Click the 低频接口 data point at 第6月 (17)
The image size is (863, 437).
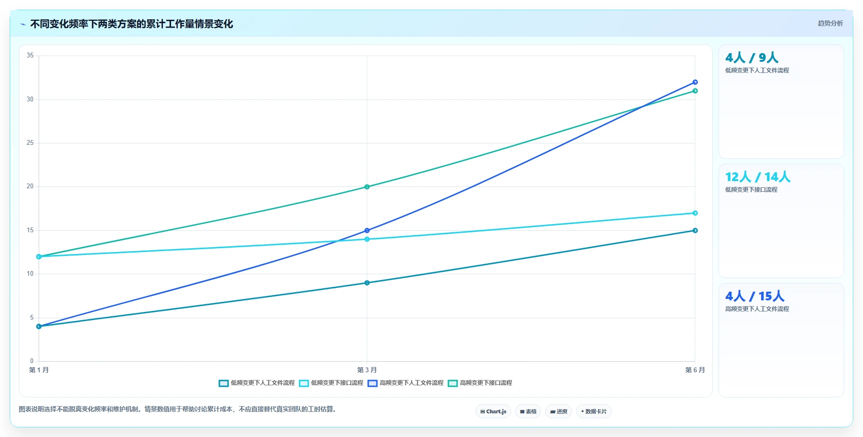(x=695, y=213)
